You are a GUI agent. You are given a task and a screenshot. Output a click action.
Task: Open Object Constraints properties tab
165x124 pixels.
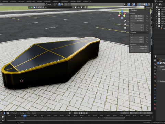[155, 98]
